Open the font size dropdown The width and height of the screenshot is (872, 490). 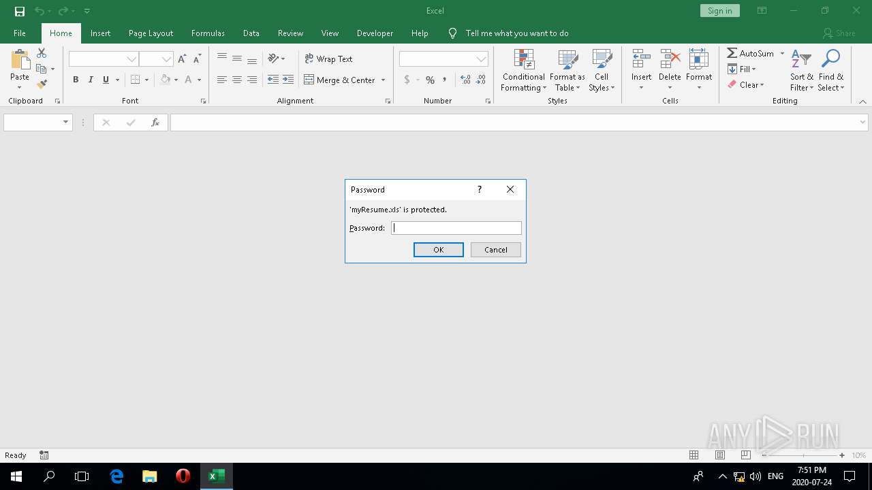pyautogui.click(x=166, y=59)
